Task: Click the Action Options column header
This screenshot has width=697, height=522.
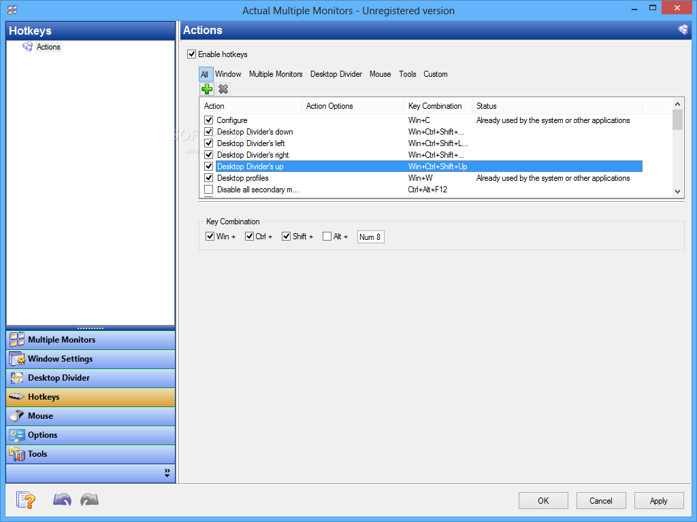Action: tap(353, 106)
